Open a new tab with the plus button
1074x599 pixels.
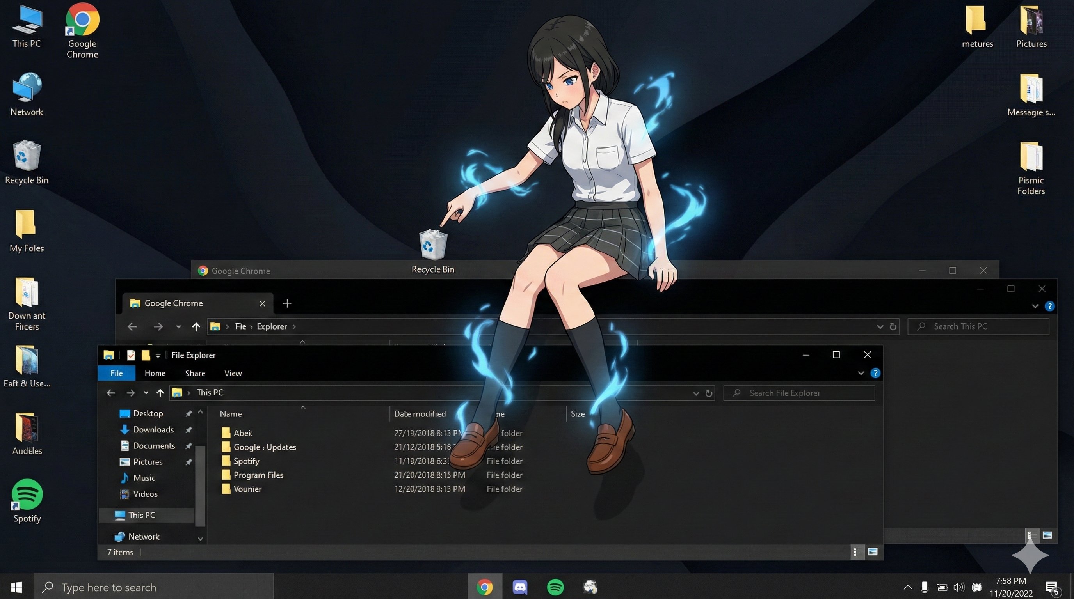pos(287,303)
